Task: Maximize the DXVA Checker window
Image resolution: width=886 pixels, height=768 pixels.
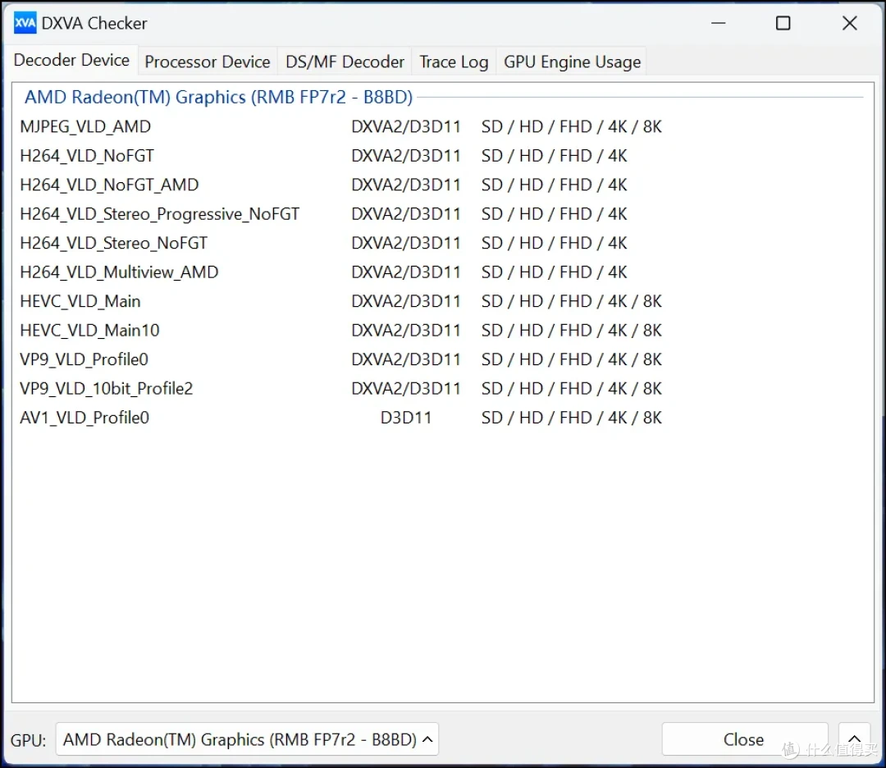Action: point(783,23)
